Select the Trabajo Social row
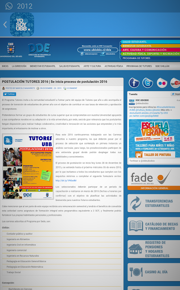Screen dimensions: 180x290 [x=62, y=273]
